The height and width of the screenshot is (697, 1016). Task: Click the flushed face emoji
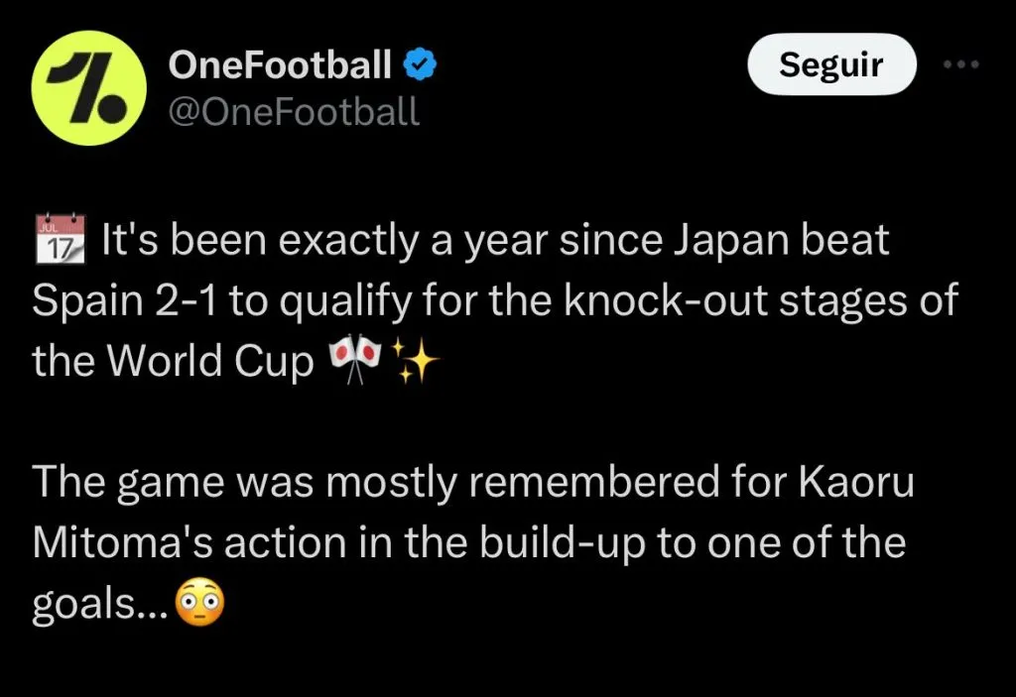[198, 601]
